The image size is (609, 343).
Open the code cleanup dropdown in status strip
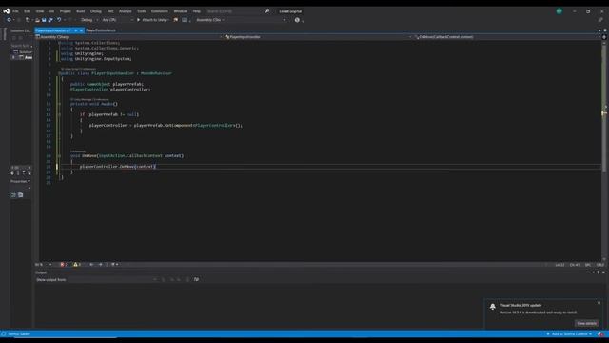(114, 265)
